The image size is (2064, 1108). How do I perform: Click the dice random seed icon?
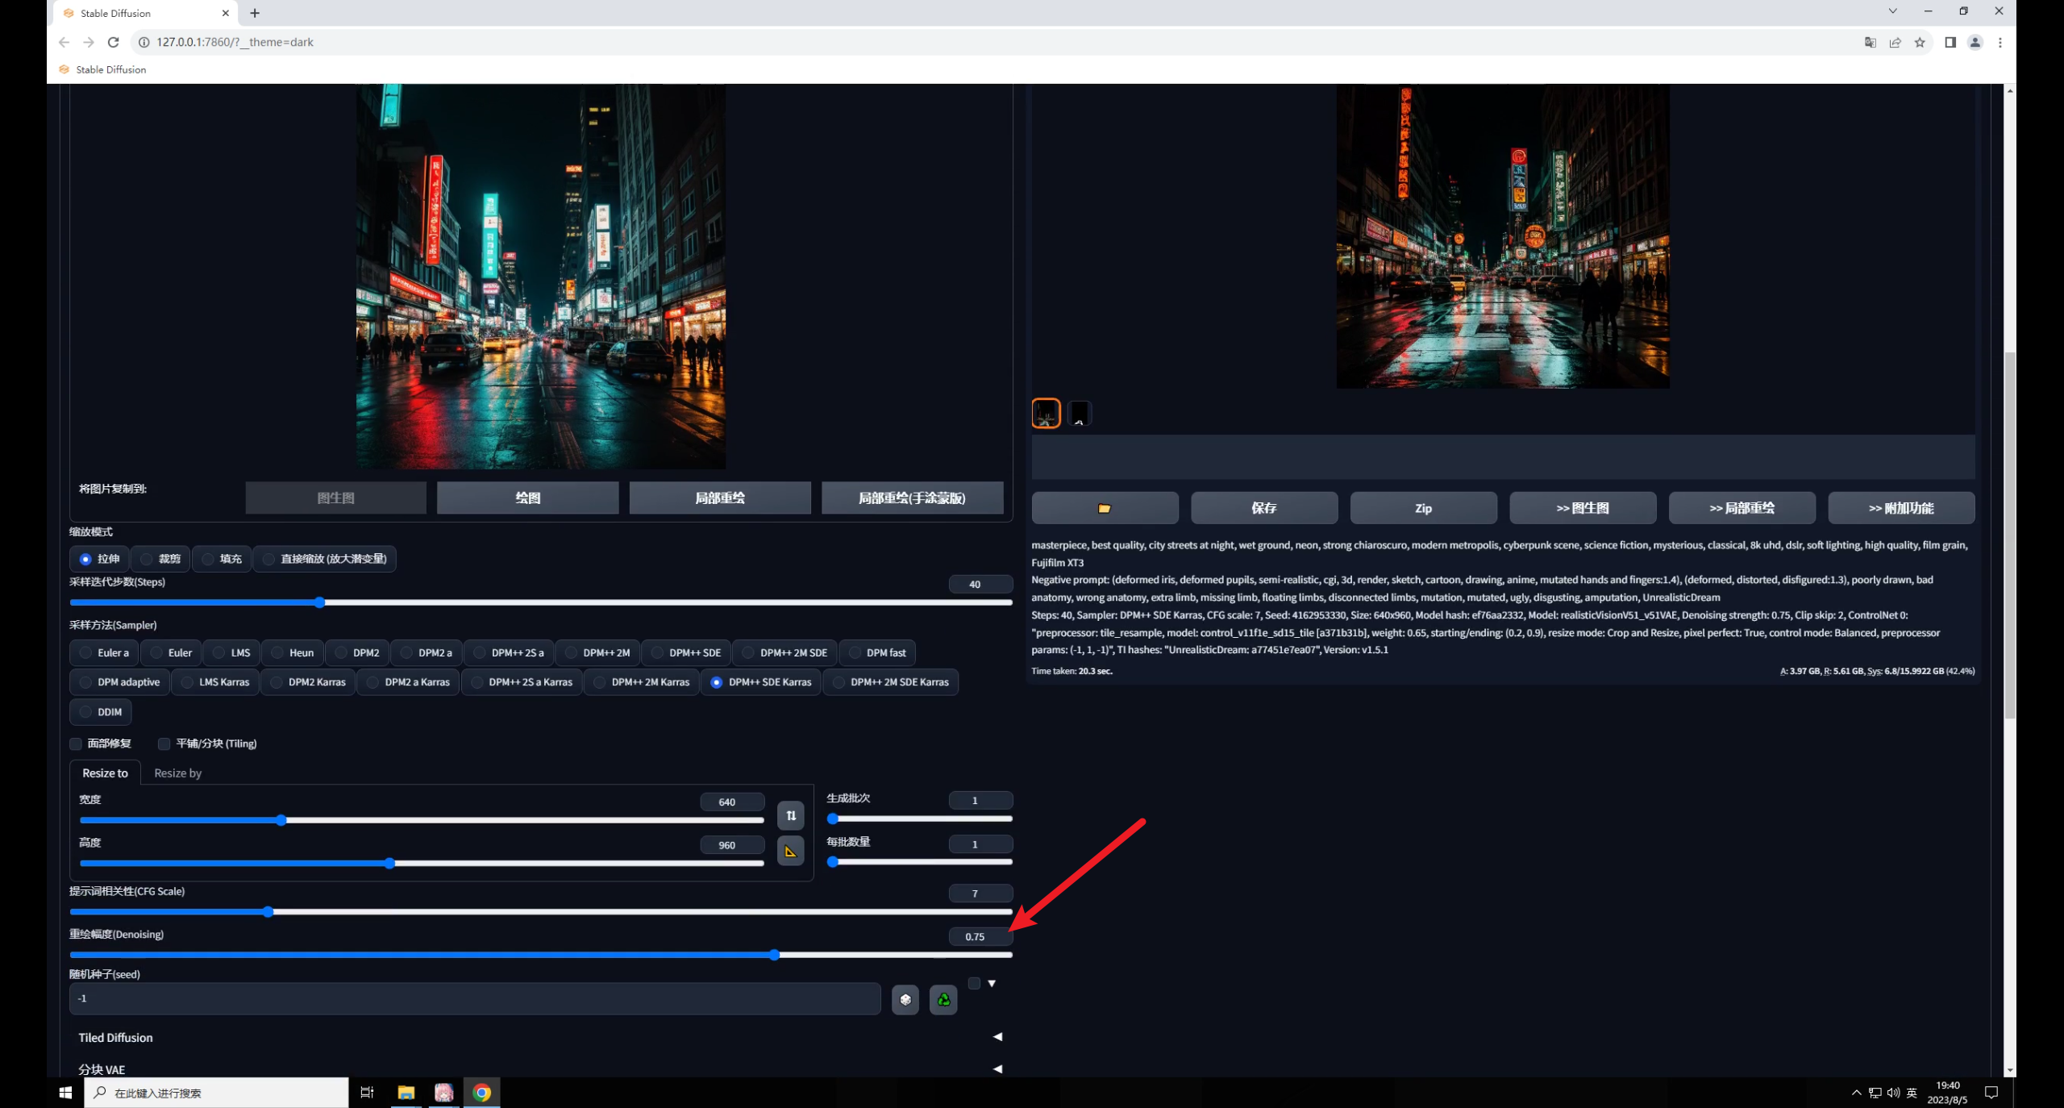coord(905,1000)
